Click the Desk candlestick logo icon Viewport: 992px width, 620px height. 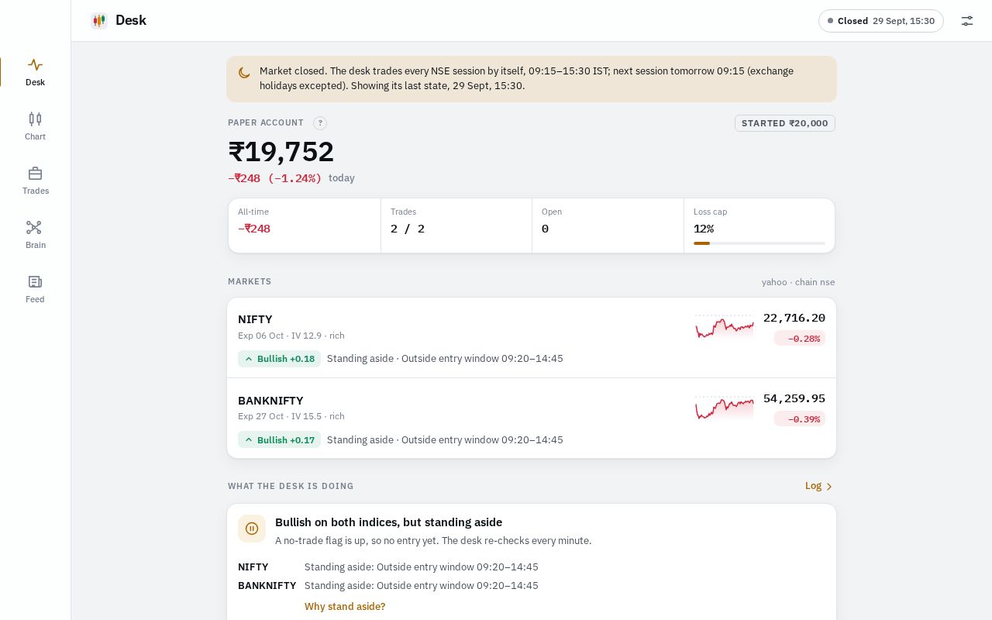(x=98, y=21)
